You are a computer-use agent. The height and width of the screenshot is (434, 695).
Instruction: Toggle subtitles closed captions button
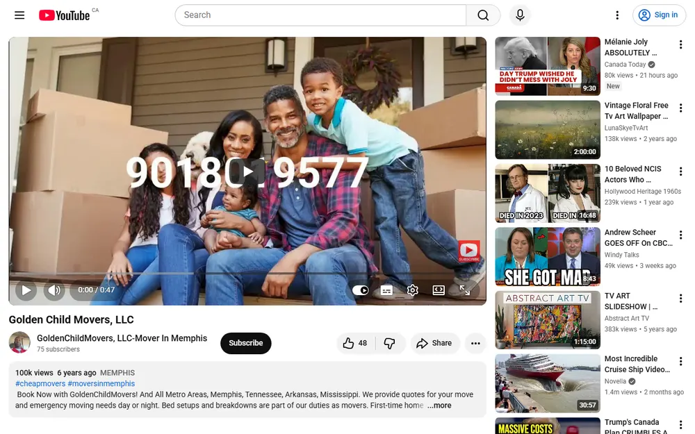coord(386,290)
